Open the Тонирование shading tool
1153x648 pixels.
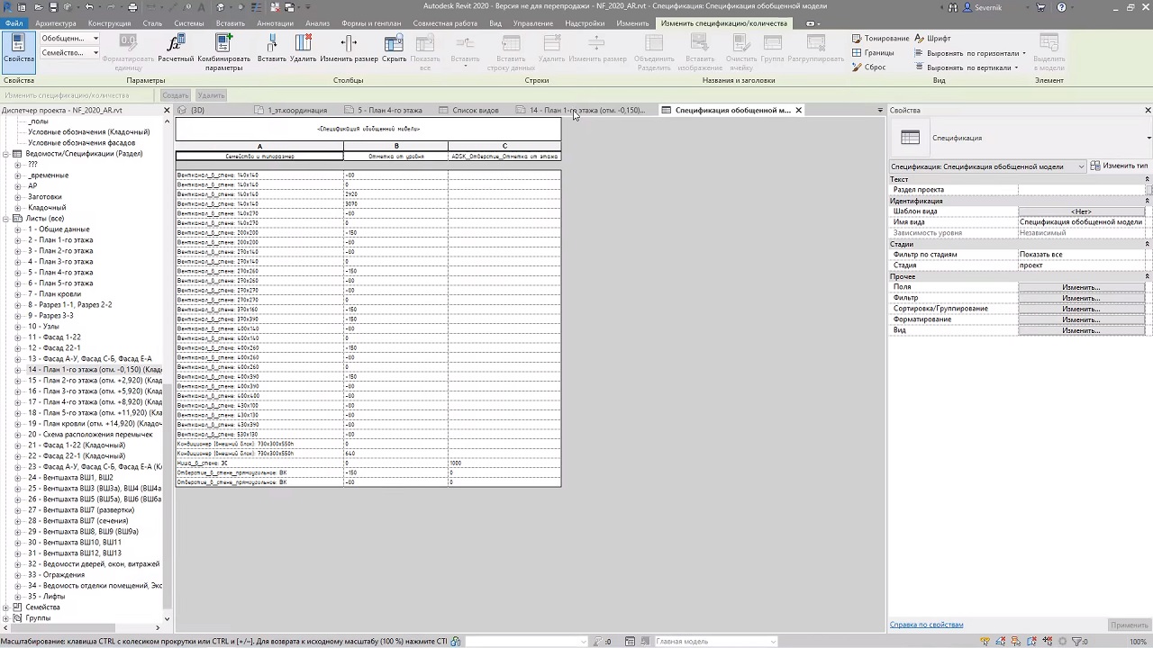click(x=880, y=39)
